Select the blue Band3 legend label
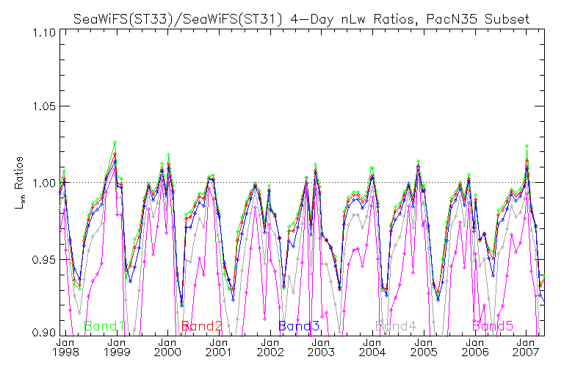Image resolution: width=564 pixels, height=376 pixels. point(299,326)
